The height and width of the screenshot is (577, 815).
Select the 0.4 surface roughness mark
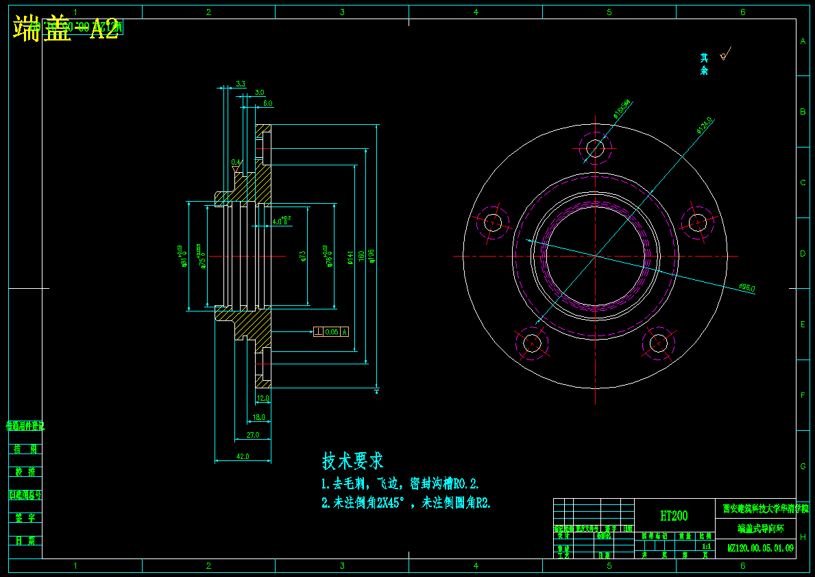click(236, 166)
